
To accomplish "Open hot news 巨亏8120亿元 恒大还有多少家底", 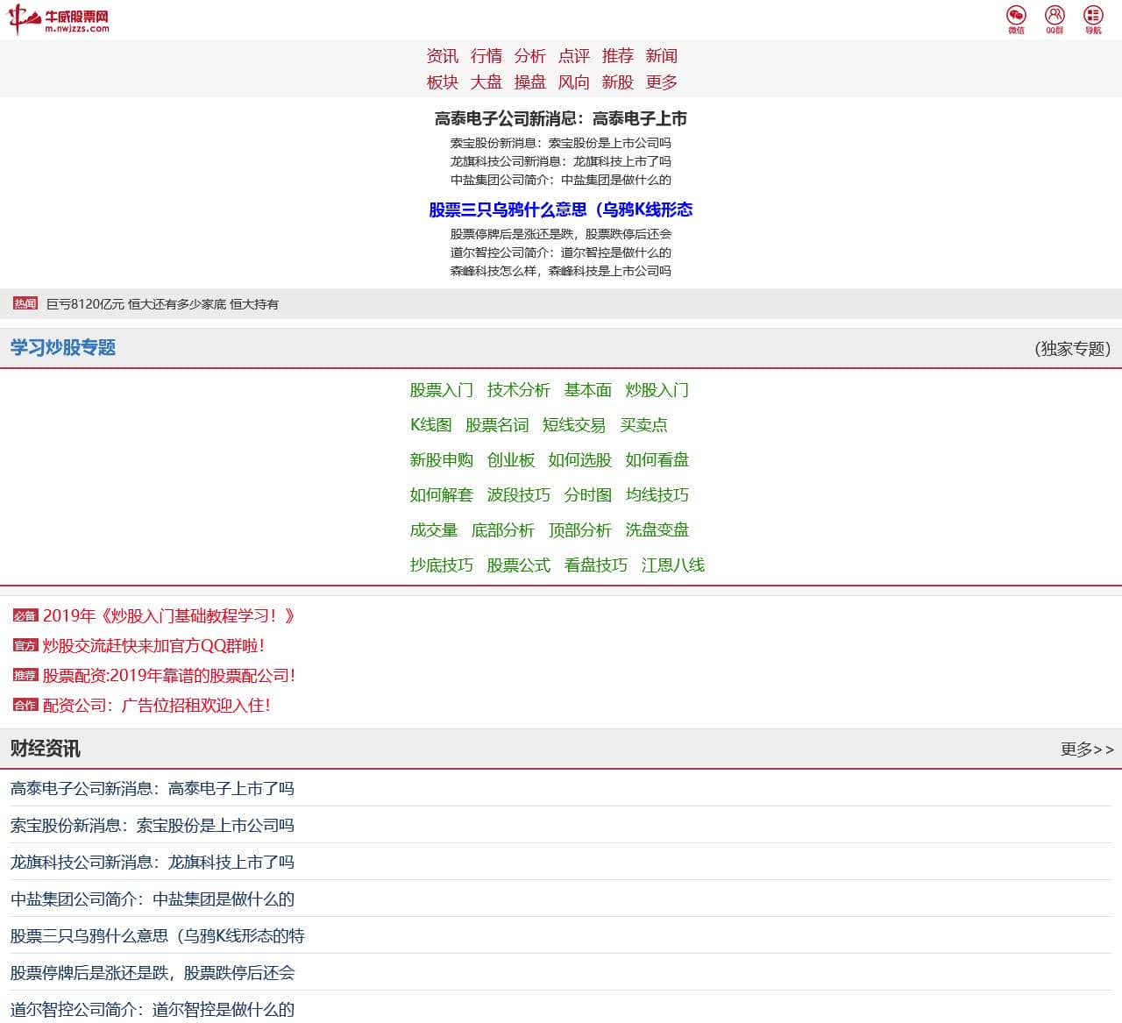I will 162,304.
